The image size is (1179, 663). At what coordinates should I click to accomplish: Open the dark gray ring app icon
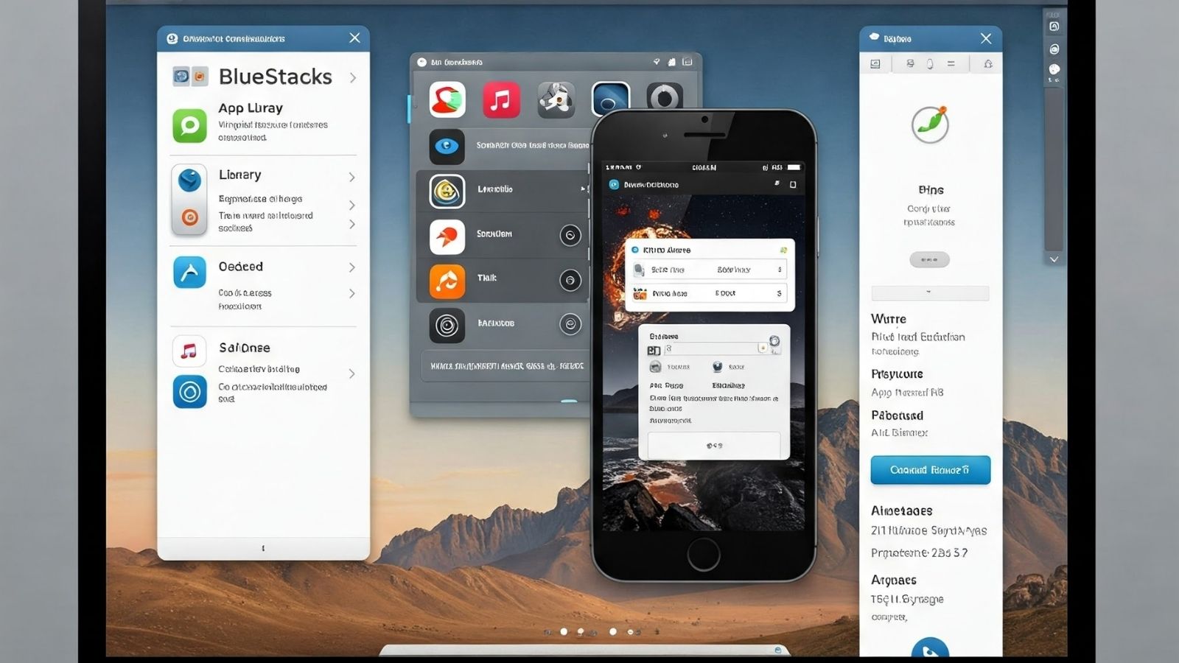pos(665,97)
